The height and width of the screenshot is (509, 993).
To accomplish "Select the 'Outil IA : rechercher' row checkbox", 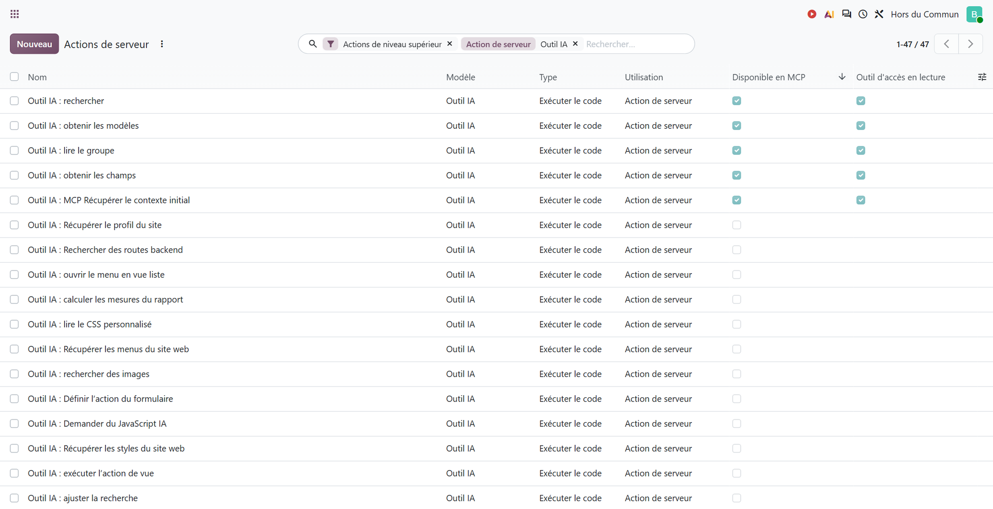I will click(x=14, y=101).
